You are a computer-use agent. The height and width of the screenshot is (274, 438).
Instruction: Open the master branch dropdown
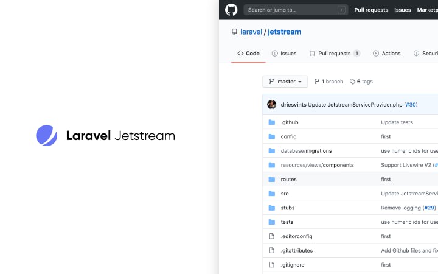tap(285, 82)
